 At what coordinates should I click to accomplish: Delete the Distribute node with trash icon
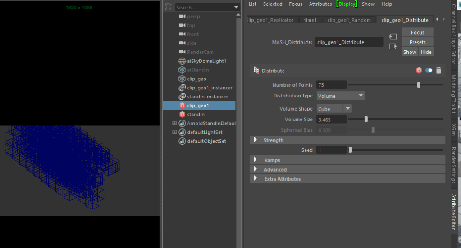click(x=438, y=71)
